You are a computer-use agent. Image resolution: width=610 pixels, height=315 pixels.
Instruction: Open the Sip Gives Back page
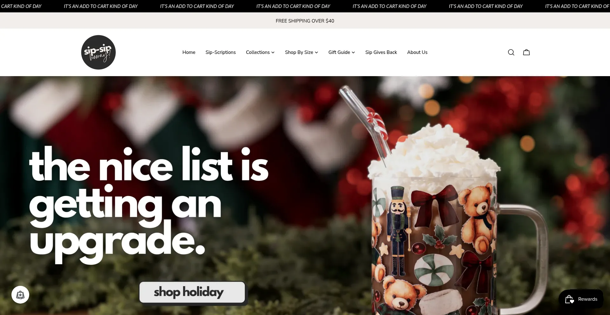coord(381,52)
